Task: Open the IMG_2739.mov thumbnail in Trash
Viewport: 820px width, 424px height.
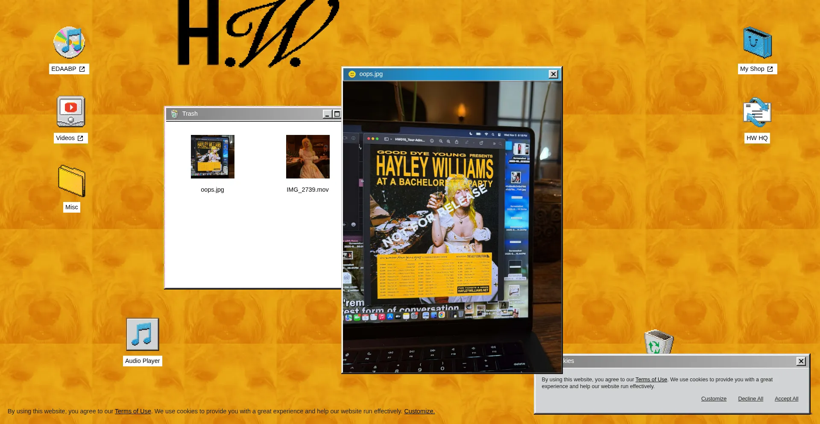Action: tap(307, 157)
